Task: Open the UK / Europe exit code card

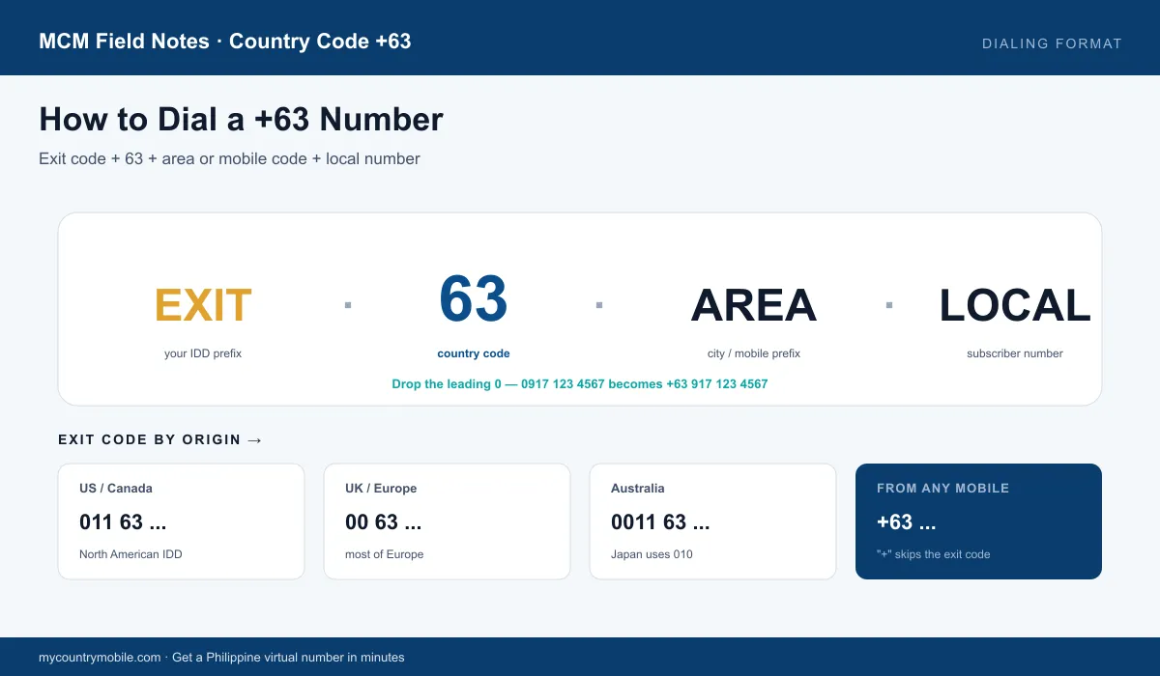Action: [448, 521]
